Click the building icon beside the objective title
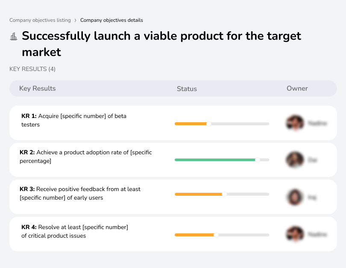Screen dimensions: 346x268 tap(13, 36)
